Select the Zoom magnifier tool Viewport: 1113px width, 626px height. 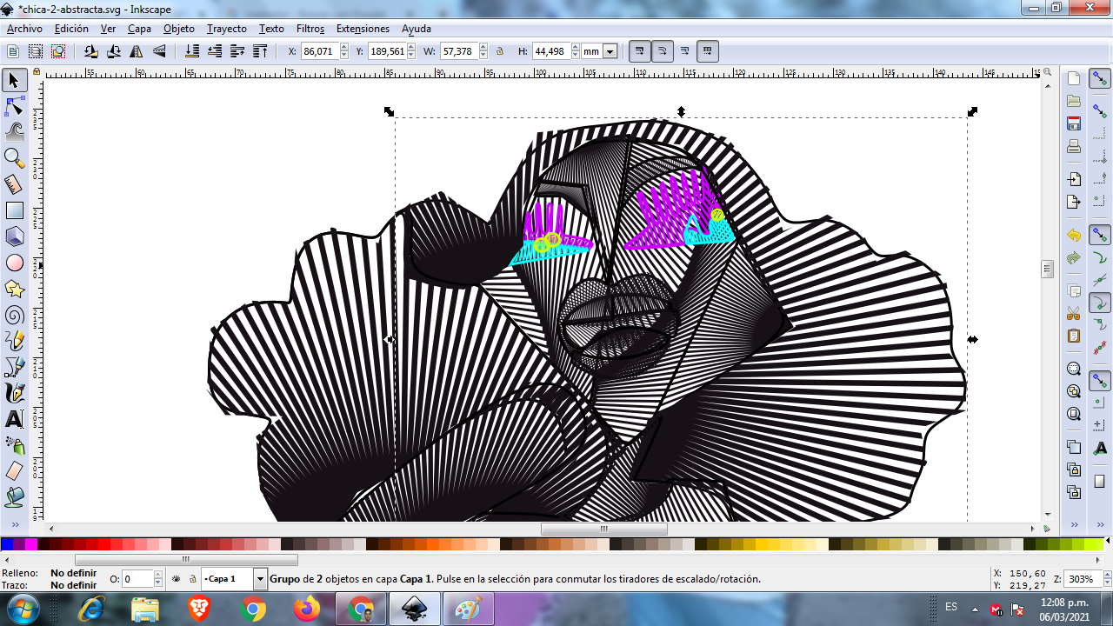14,158
